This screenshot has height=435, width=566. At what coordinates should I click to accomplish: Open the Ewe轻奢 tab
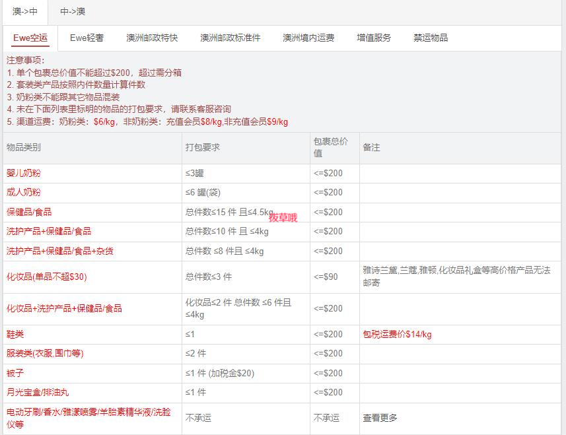87,38
